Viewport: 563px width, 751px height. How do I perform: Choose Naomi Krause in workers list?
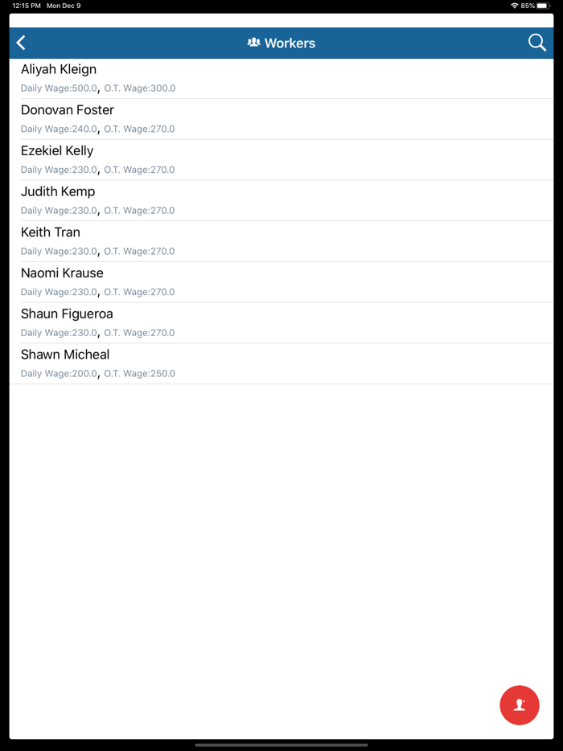pos(281,282)
